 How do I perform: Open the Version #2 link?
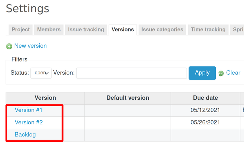[x=29, y=122]
